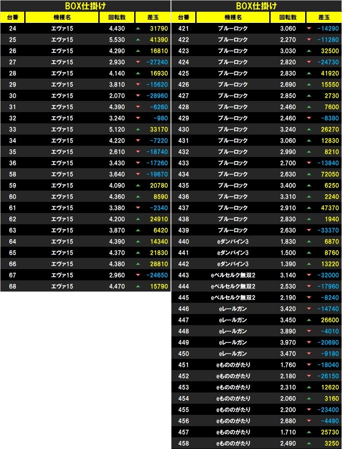
Task: Click the red down arrow beside -32000
Action: tap(309, 275)
